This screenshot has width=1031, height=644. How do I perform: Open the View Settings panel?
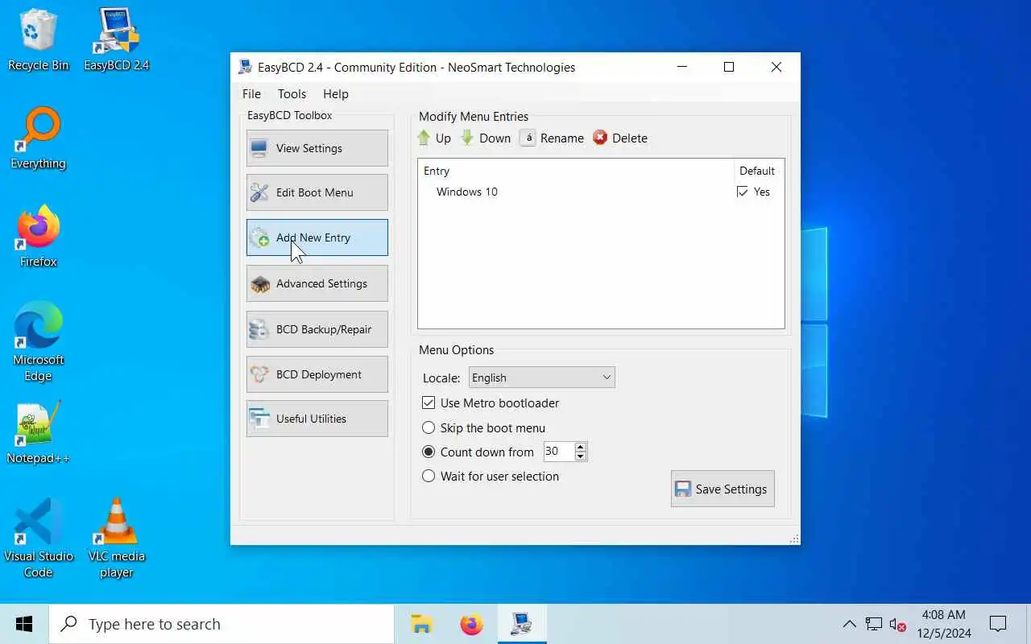click(317, 148)
